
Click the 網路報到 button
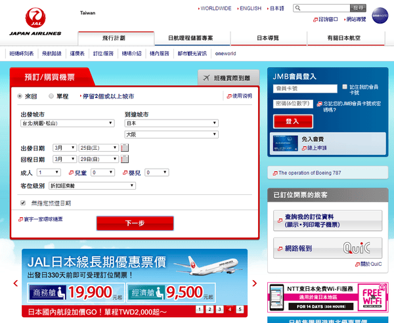coord(328,248)
